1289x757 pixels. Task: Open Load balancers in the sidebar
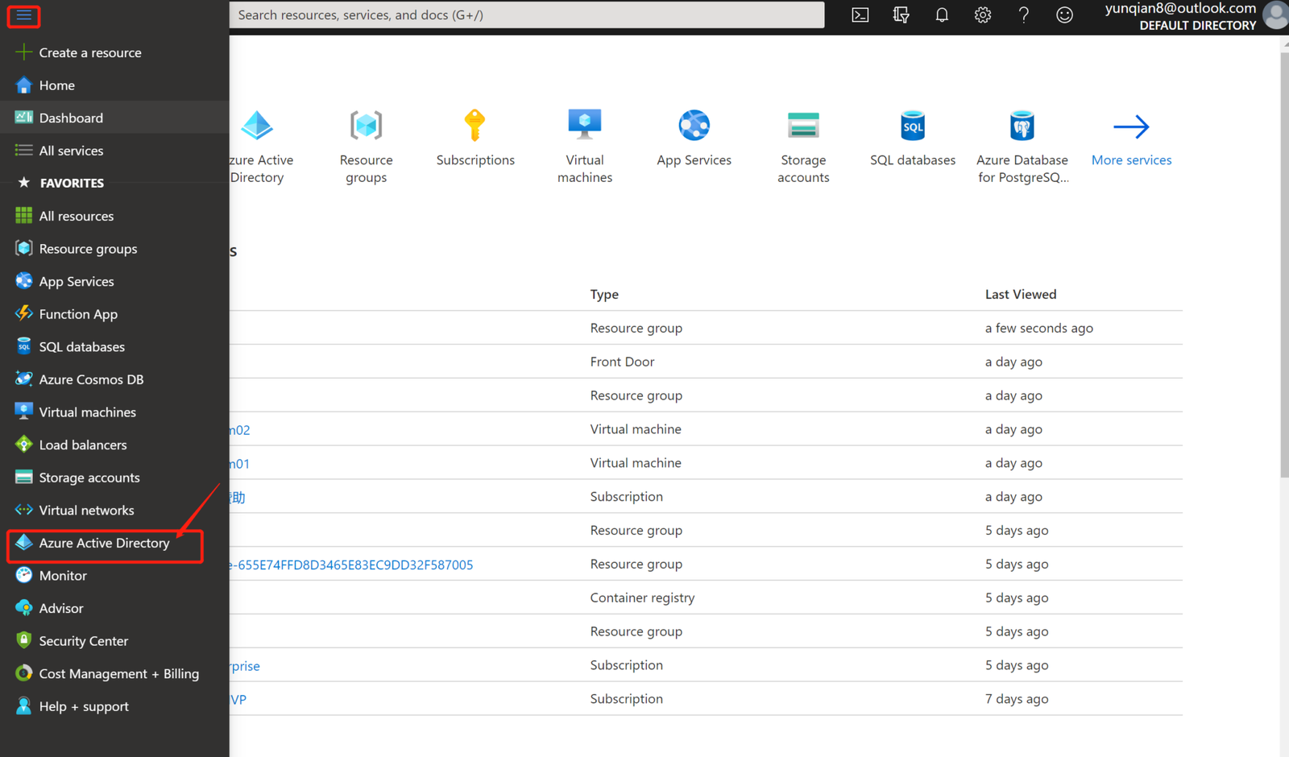(114, 445)
